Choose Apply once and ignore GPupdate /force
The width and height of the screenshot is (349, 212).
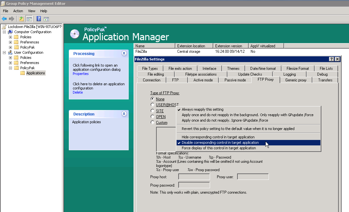(248, 120)
